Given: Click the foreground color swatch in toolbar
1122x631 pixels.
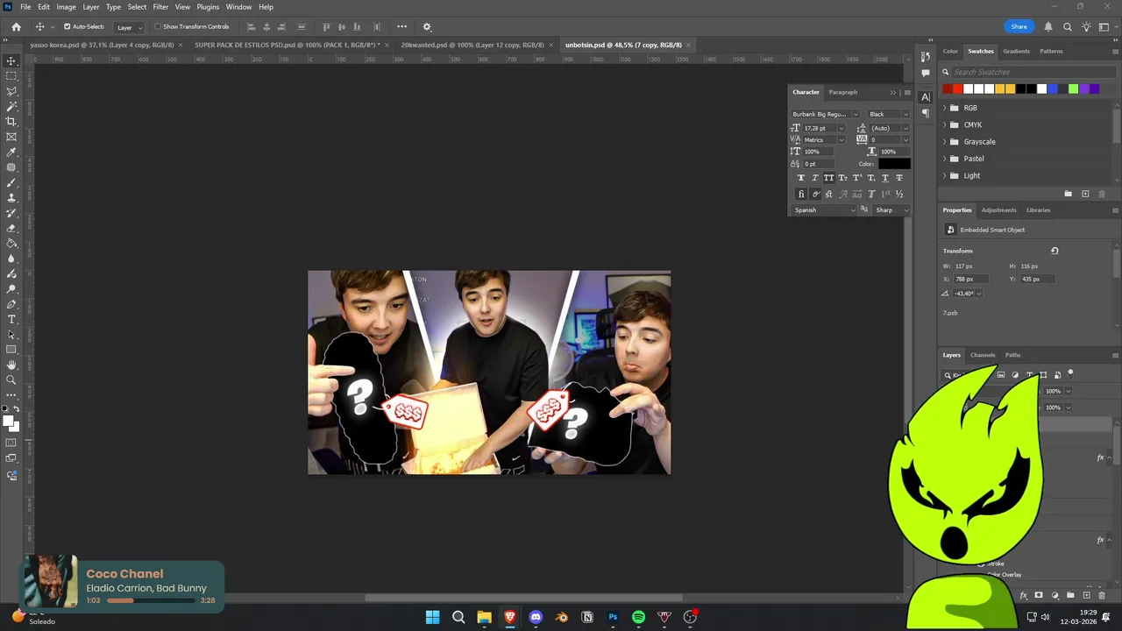Looking at the screenshot, I should [8, 421].
